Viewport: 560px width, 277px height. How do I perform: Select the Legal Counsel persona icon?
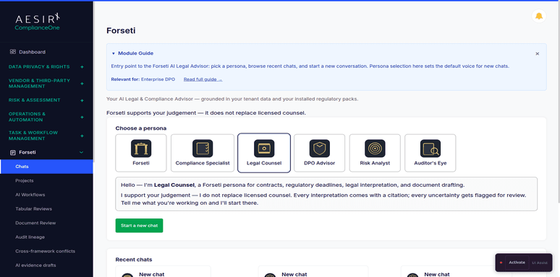(264, 149)
